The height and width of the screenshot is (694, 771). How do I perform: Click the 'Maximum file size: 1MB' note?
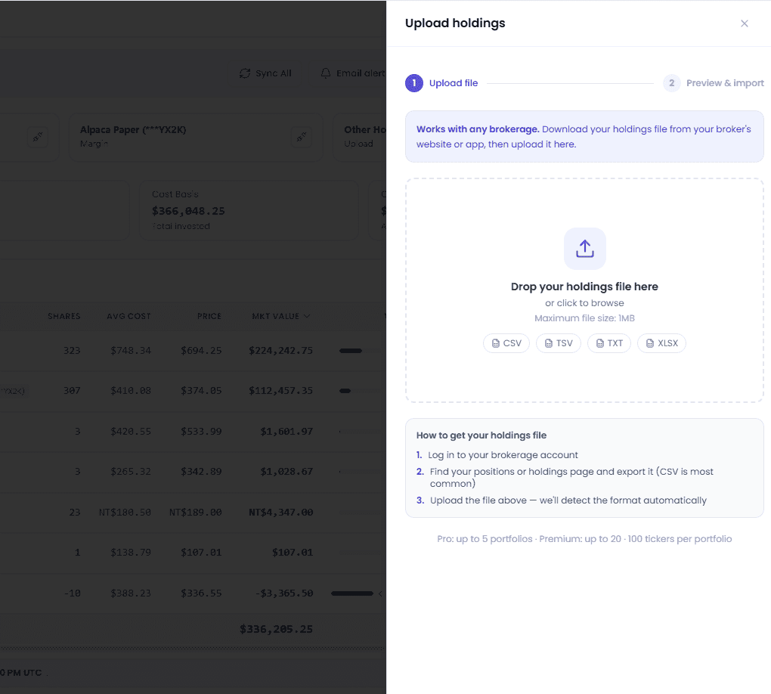pyautogui.click(x=584, y=318)
